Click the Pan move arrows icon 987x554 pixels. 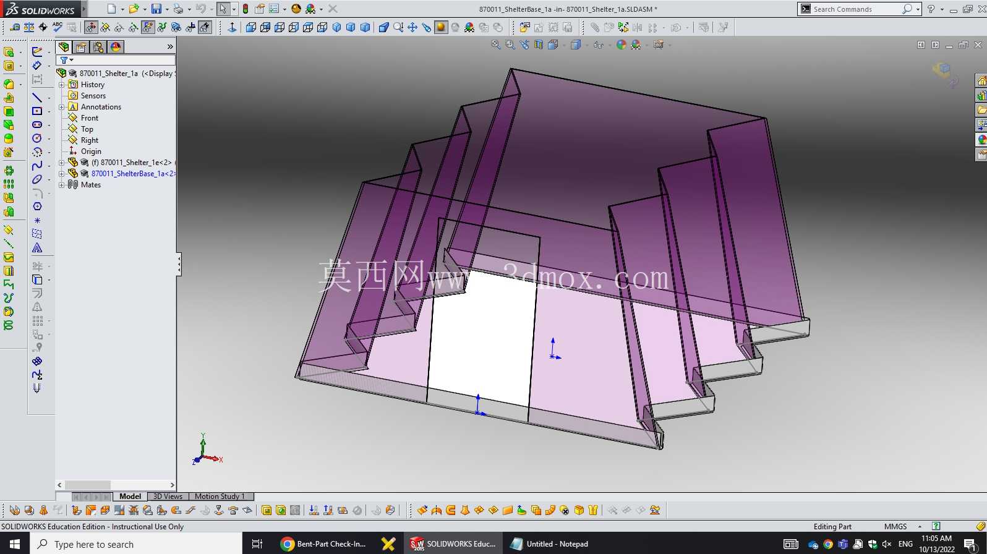(412, 27)
